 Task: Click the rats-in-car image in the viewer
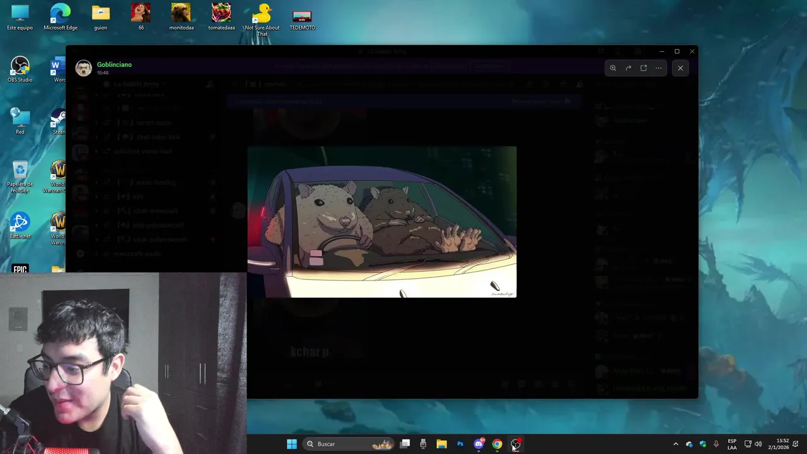click(x=382, y=222)
